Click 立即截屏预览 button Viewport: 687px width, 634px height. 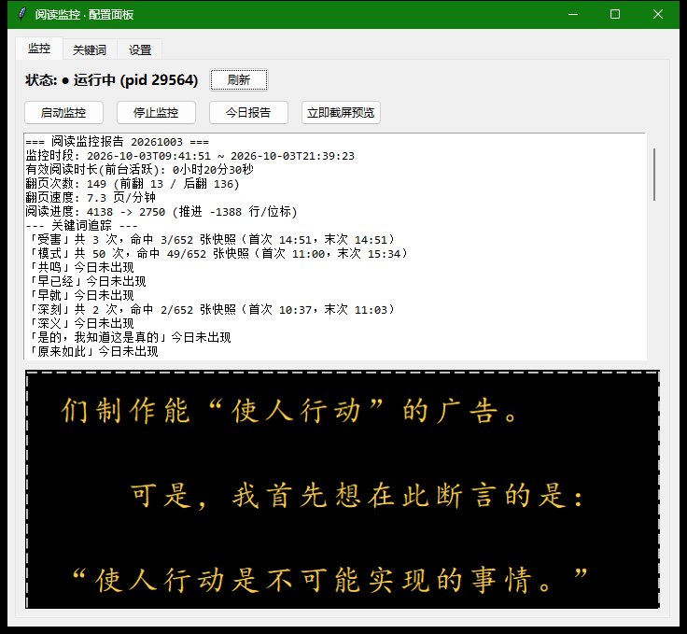pyautogui.click(x=341, y=113)
